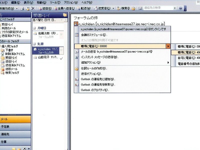Choose 仕訳ルールの作成(R) entry

pos(122,68)
